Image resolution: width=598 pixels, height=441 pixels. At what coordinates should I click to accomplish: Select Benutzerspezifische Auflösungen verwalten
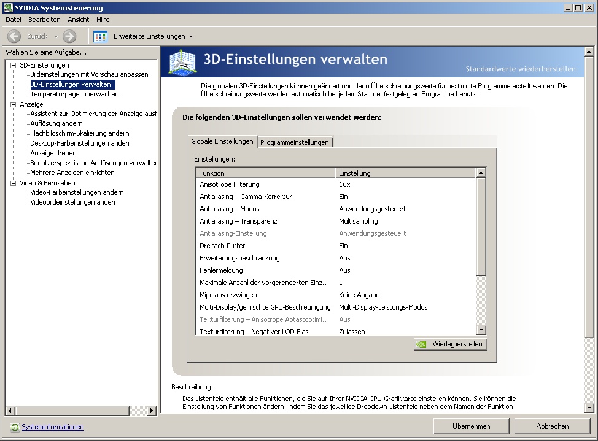coord(93,163)
